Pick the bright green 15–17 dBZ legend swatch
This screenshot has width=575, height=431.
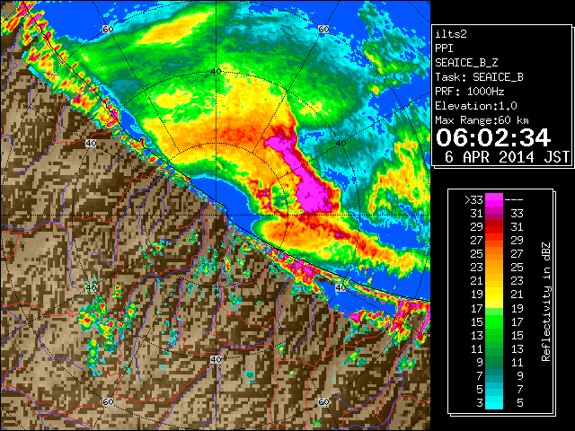coord(494,321)
